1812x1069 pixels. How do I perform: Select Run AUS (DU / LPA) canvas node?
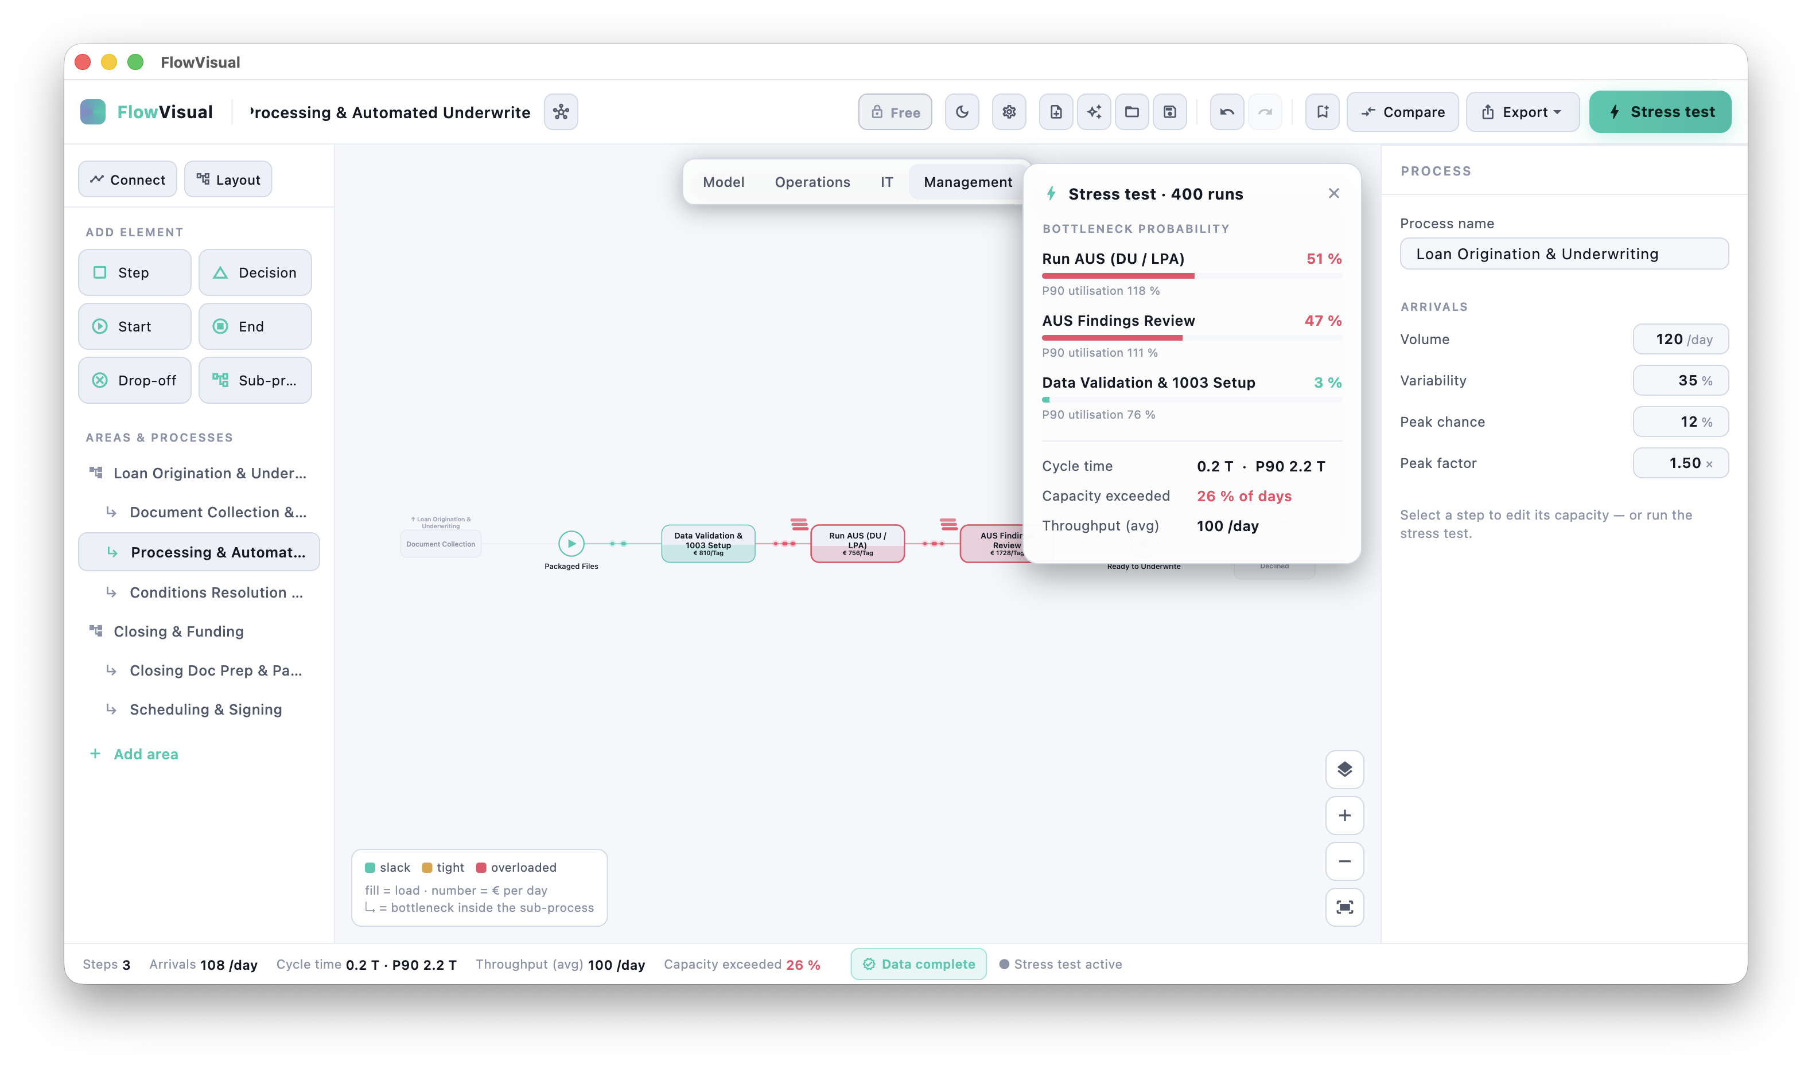[x=857, y=544]
